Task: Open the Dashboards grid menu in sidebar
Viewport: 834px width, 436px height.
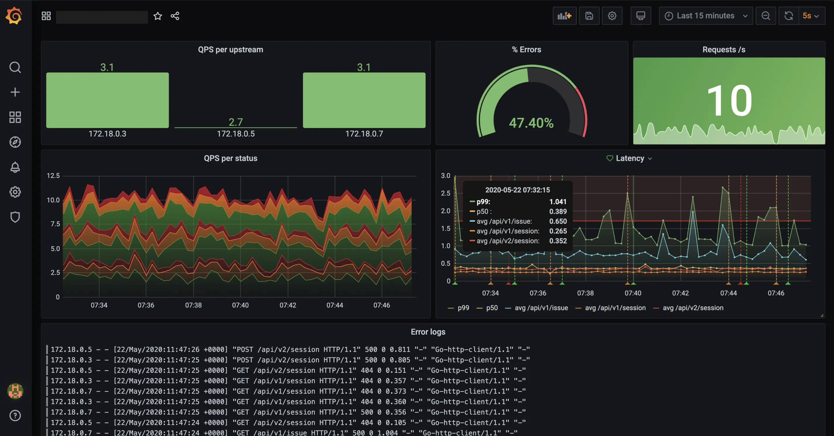Action: coord(15,117)
